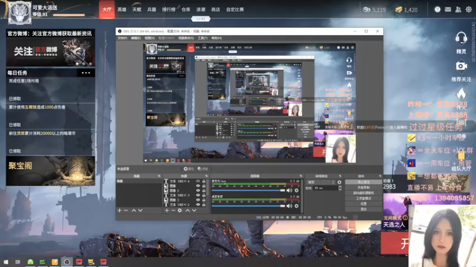Click the 退出 button in OBS controls
This screenshot has height=267, width=476.
tap(364, 209)
